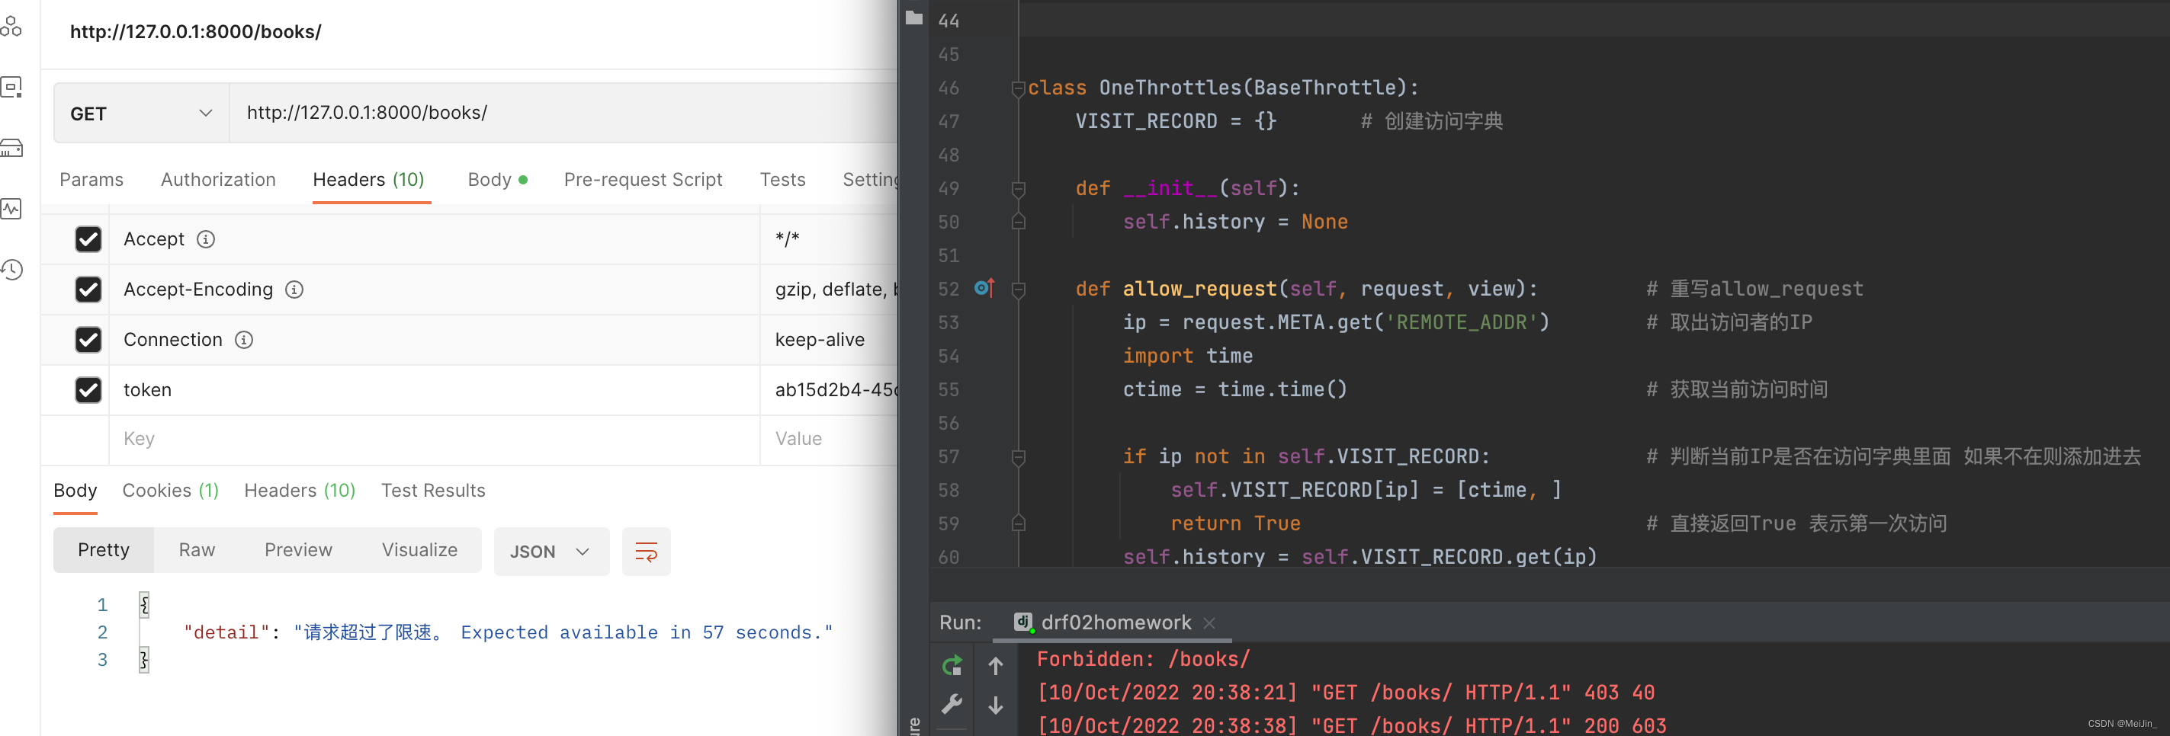Uncheck the Accept header checkbox
The image size is (2170, 736).
tap(88, 239)
